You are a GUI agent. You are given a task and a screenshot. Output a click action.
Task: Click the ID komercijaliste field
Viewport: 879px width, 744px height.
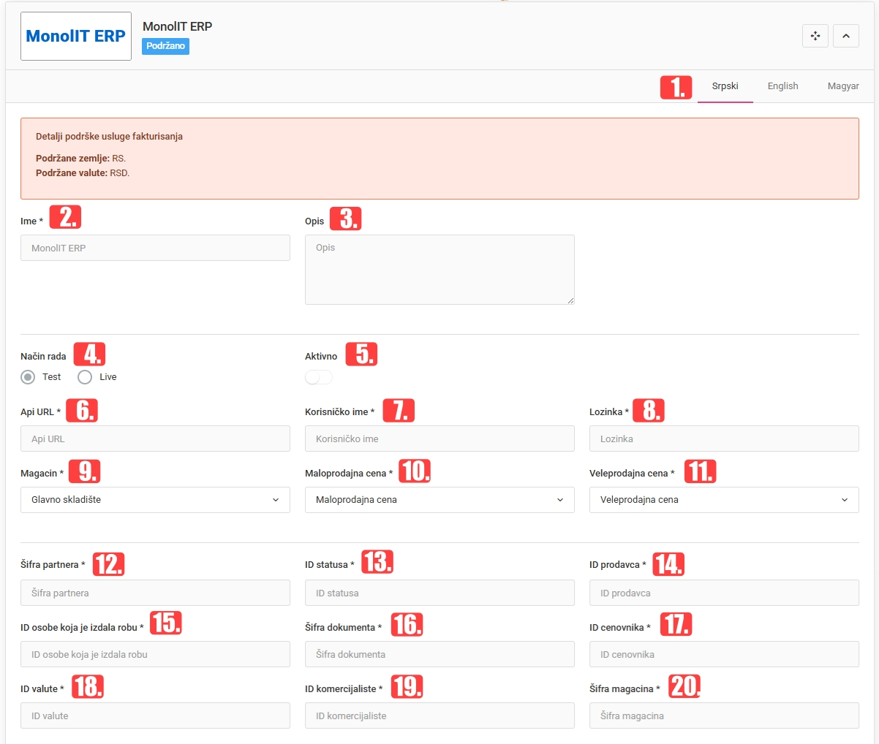439,716
